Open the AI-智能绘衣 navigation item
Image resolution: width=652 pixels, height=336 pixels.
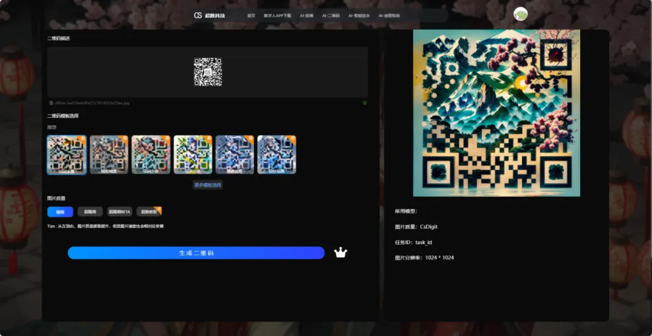point(359,16)
